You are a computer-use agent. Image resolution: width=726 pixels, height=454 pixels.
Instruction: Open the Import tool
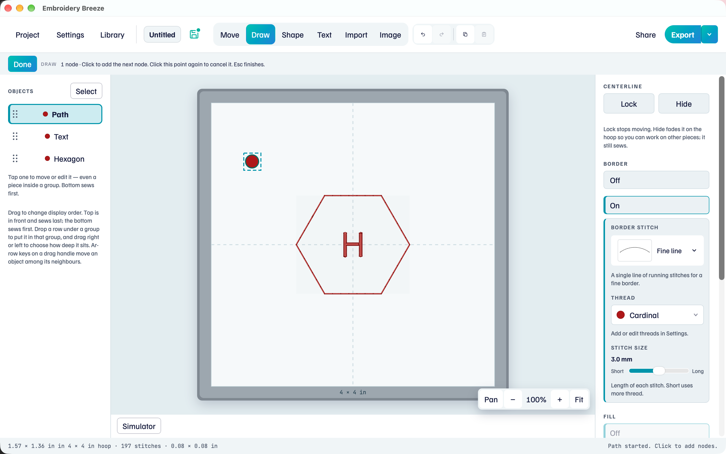(x=356, y=35)
